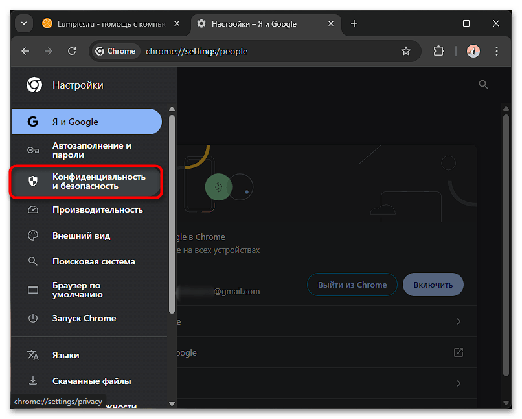Viewport: 522px width, 419px height.
Task: Click the key icon for passwords
Action: pyautogui.click(x=32, y=151)
